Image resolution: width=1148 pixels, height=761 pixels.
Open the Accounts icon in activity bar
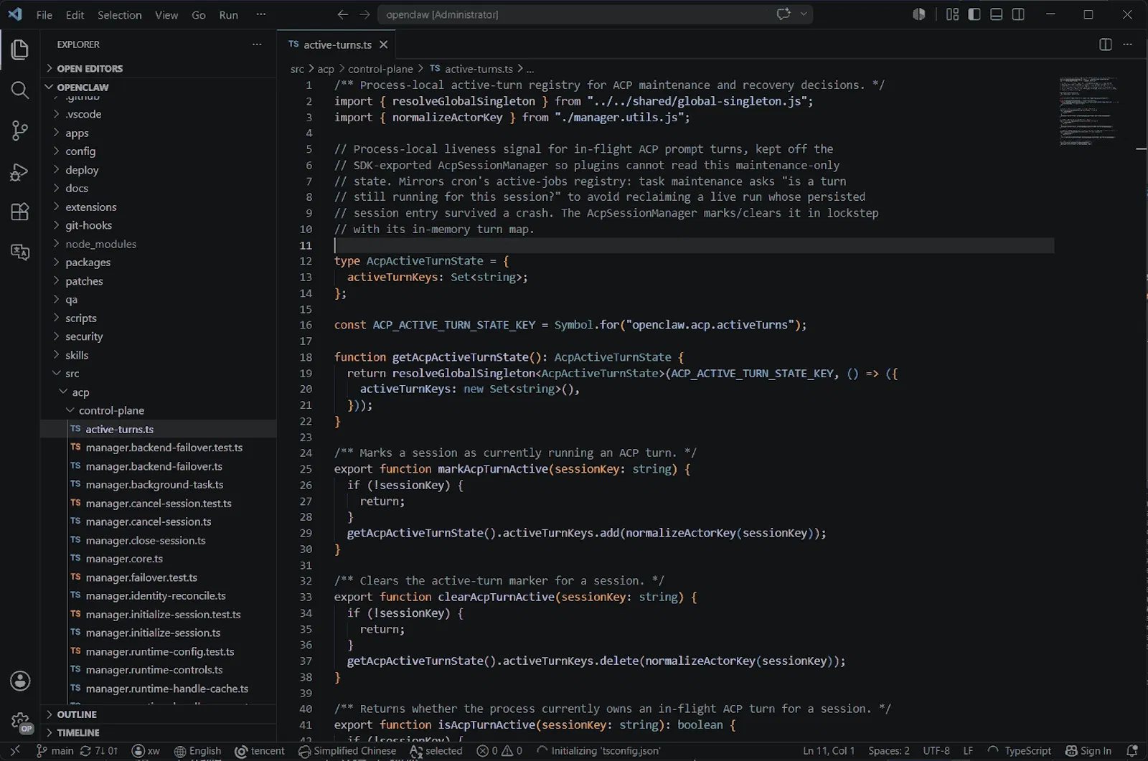(x=20, y=681)
